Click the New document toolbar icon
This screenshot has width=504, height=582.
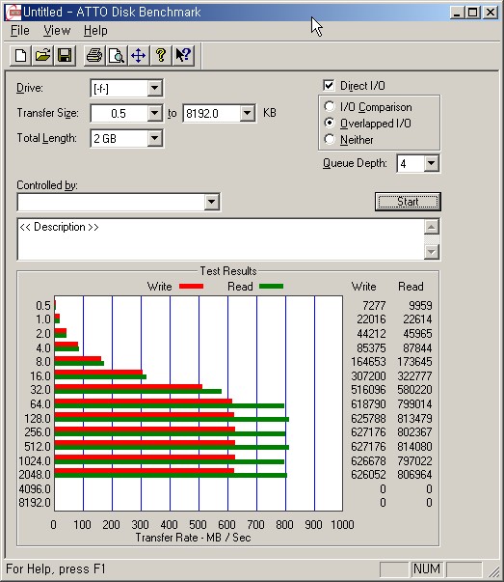(20, 56)
